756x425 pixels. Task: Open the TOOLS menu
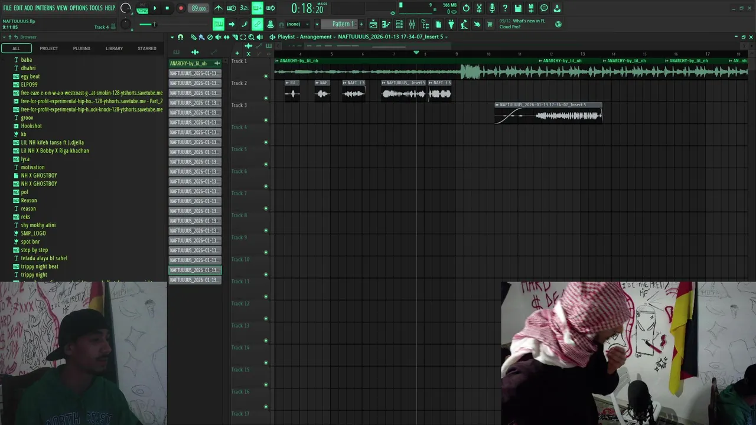(96, 8)
